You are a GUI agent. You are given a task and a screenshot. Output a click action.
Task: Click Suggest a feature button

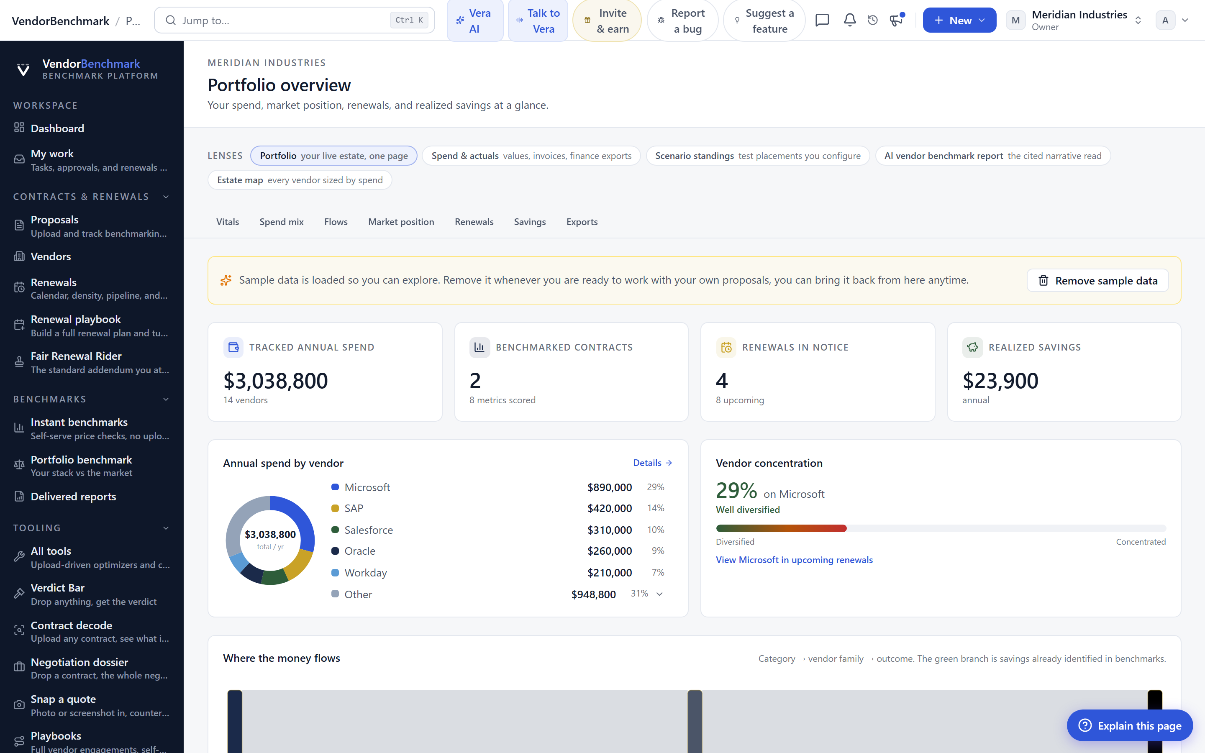point(764,20)
